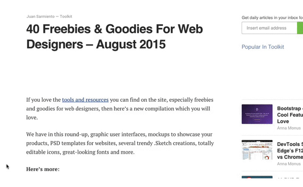Click the Here's more bold text
Image resolution: width=303 pixels, height=187 pixels.
[x=43, y=169]
